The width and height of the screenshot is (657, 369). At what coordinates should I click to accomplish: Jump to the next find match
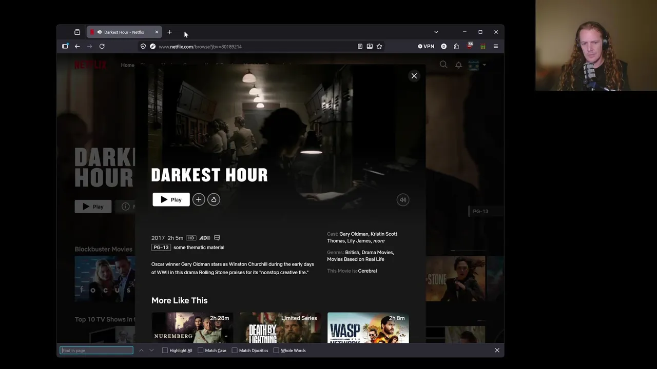(151, 351)
